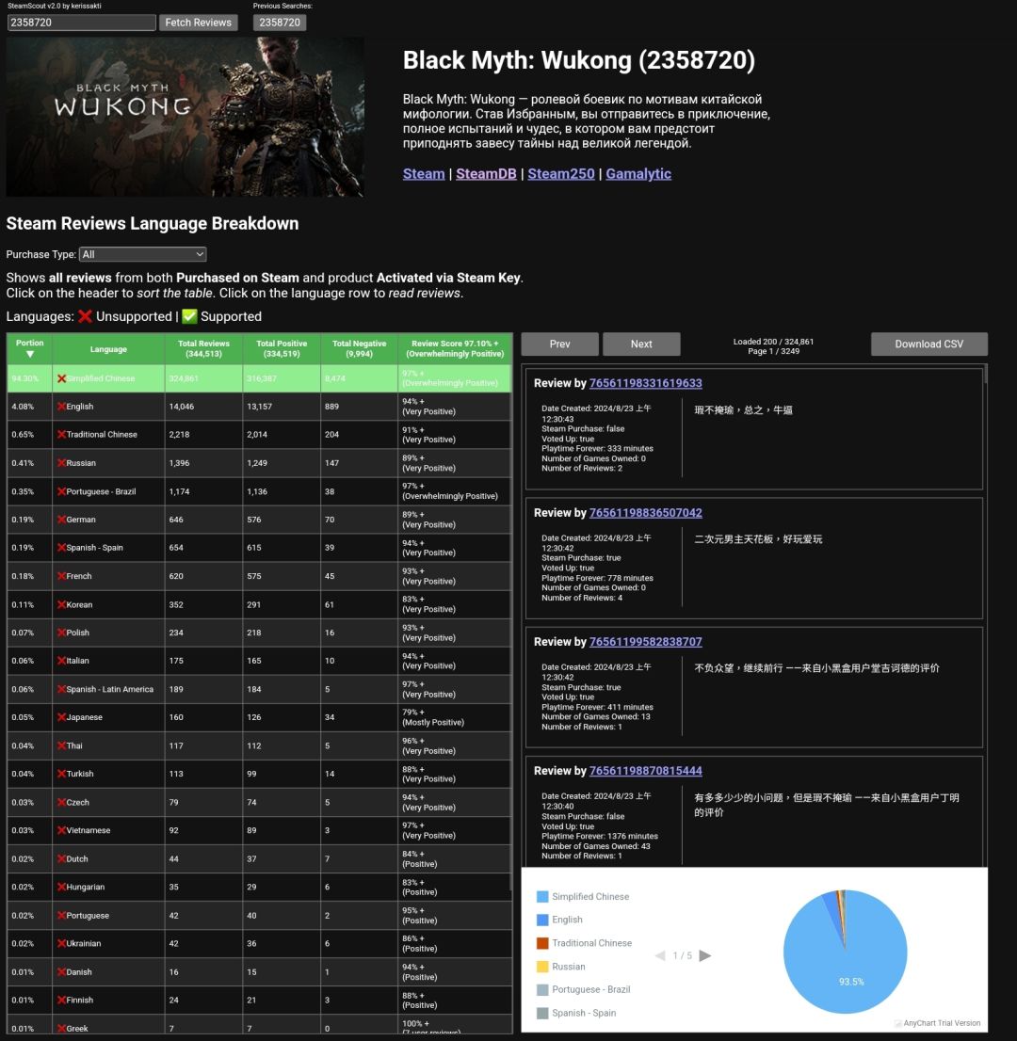Open previous search 2358720
This screenshot has width=1017, height=1041.
(280, 23)
